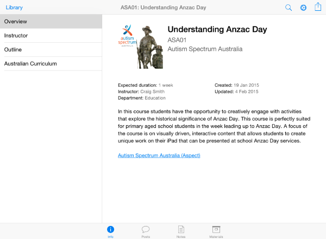Click the Understanding Anzac Day heading
This screenshot has height=239, width=326.
tap(217, 29)
